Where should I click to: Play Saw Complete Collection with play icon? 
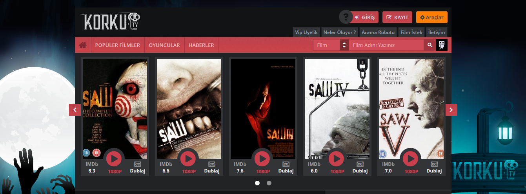[x=114, y=158]
